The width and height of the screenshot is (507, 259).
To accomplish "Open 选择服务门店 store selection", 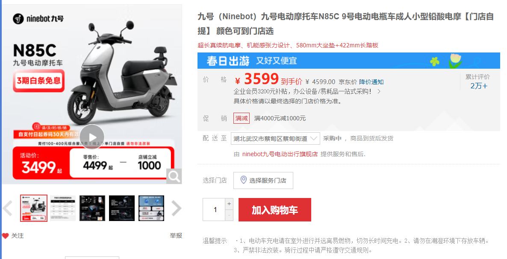I will click(x=263, y=180).
